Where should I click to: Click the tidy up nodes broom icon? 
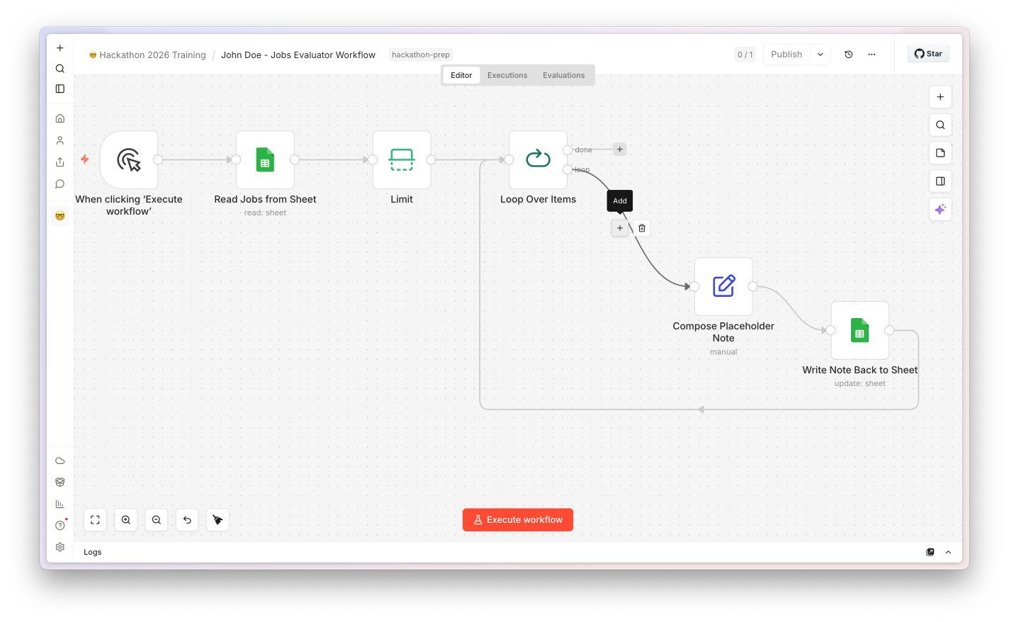218,520
